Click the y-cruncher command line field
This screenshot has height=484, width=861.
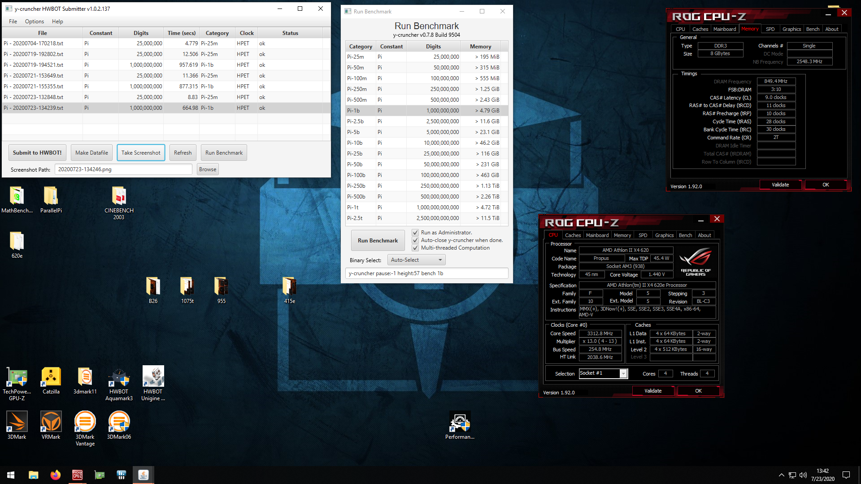coord(426,273)
